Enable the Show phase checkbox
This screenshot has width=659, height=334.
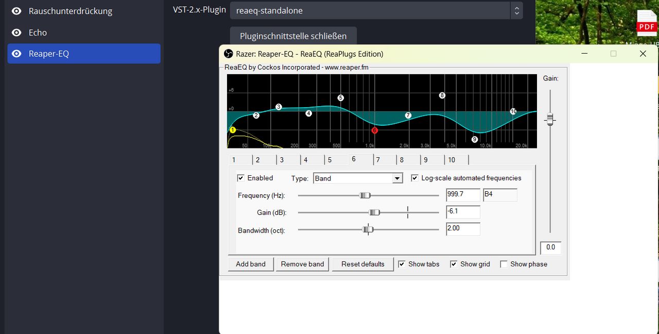[504, 264]
